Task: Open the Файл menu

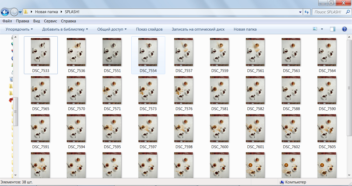Action: [x=7, y=21]
